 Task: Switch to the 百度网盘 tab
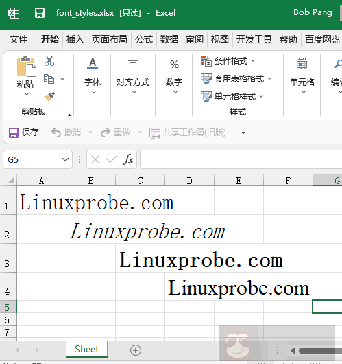(323, 39)
